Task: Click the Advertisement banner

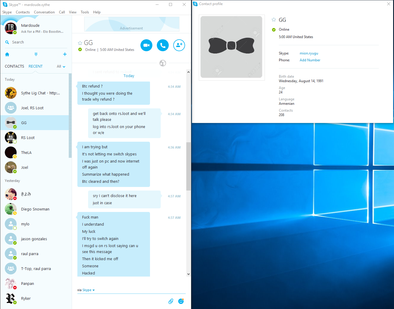Action: pyautogui.click(x=132, y=24)
